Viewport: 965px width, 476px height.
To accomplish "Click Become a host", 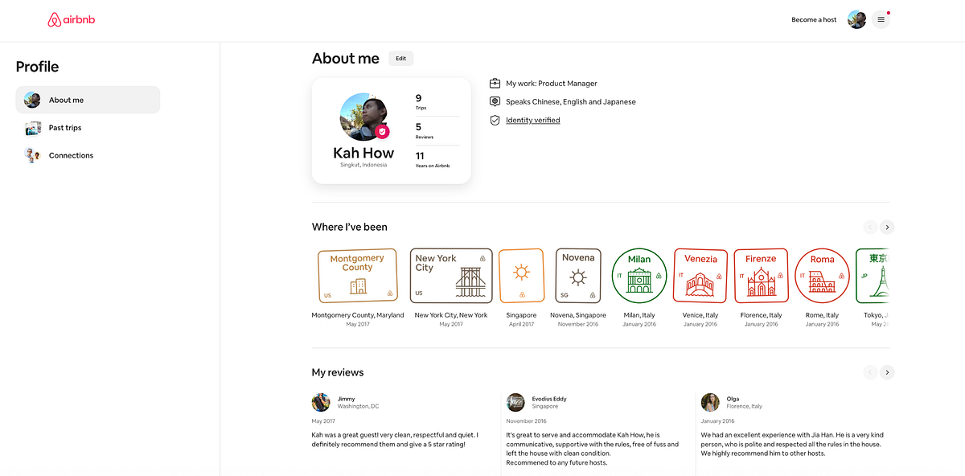I will pyautogui.click(x=814, y=20).
